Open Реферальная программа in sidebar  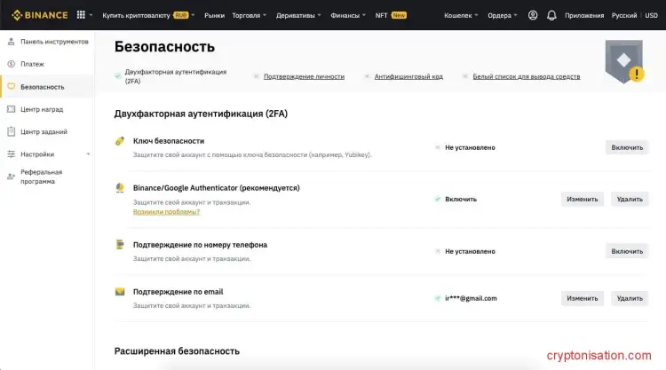point(42,177)
